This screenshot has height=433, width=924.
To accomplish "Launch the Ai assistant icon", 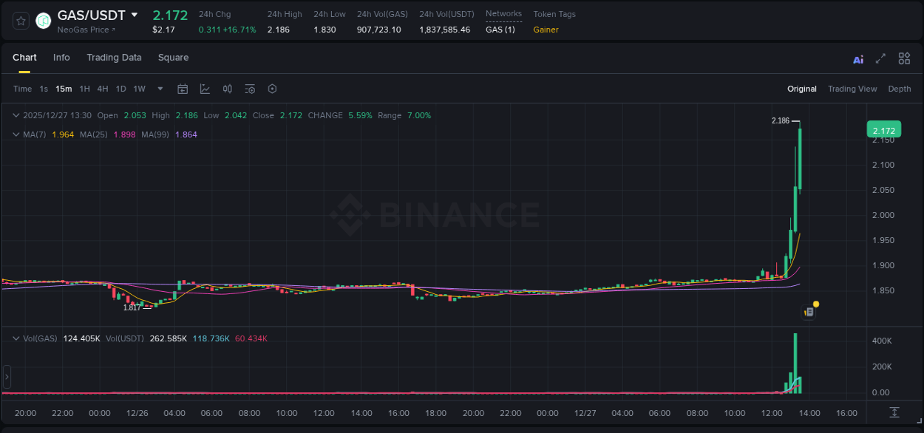I will (x=857, y=58).
